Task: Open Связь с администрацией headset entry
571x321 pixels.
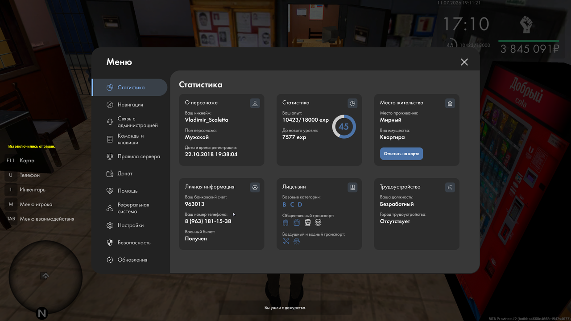Action: 129,122
